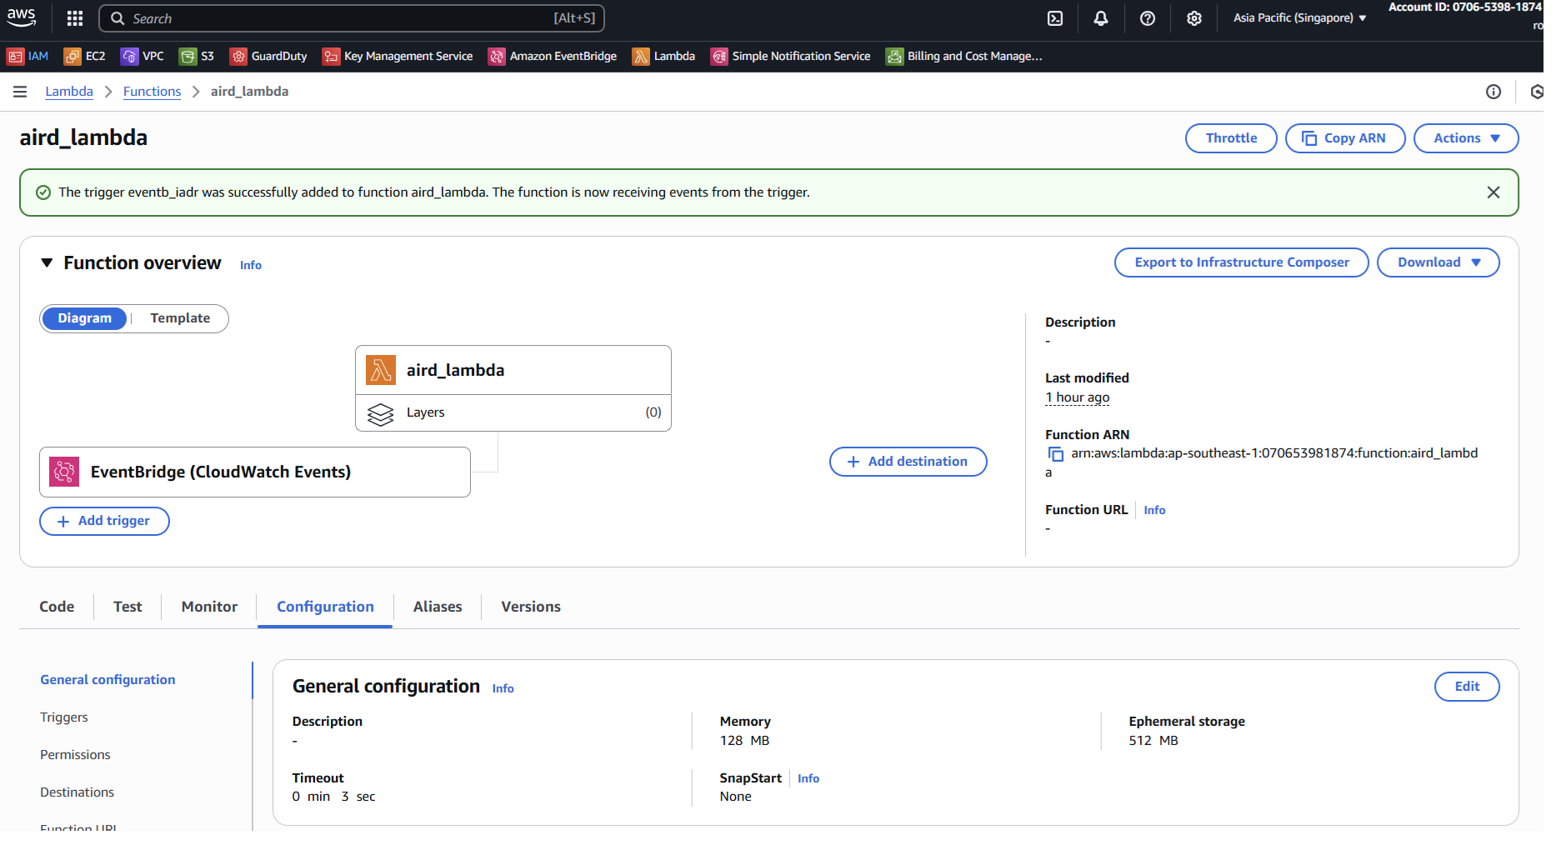Open the Amazon EventBridge shortcut

(x=553, y=56)
